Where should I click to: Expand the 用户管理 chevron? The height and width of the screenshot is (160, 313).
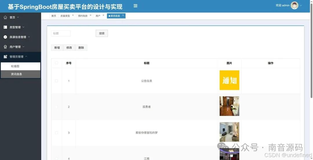coord(23,47)
